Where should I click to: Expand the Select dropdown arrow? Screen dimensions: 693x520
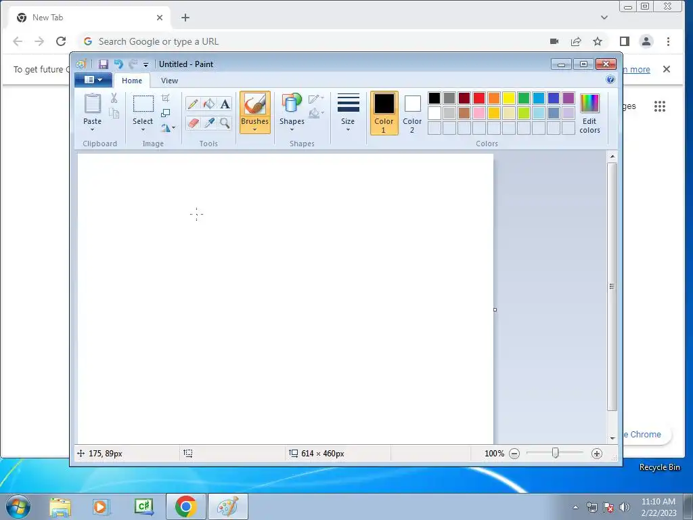[x=143, y=129]
